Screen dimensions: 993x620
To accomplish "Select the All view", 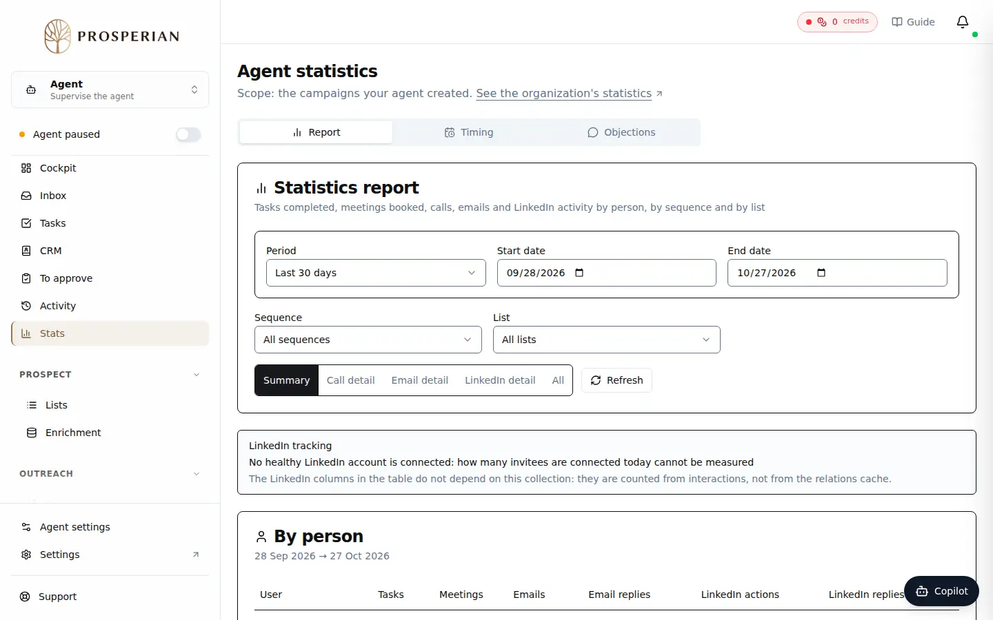I will [x=559, y=380].
